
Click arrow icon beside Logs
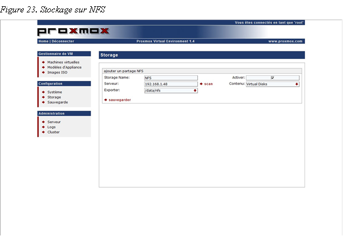[43, 127]
